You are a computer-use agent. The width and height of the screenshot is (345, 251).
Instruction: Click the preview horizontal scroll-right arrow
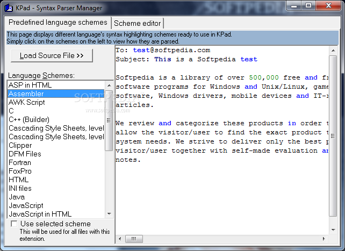(x=324, y=239)
